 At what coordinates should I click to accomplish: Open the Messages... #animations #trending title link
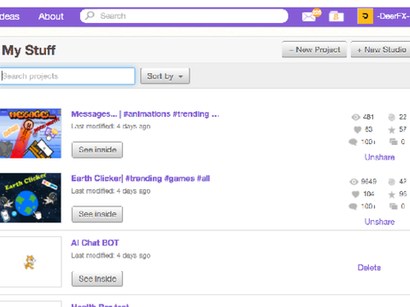point(145,114)
